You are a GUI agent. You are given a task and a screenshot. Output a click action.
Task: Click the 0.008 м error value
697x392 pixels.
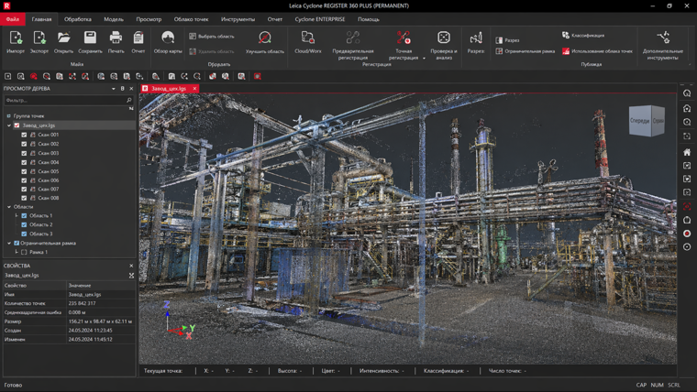click(76, 312)
